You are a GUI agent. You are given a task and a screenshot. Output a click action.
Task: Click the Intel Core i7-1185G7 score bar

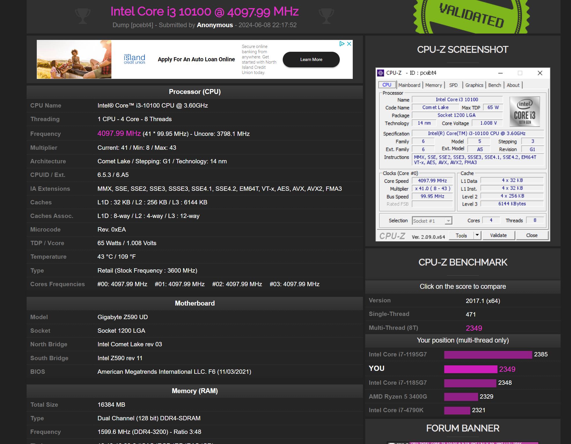point(470,383)
